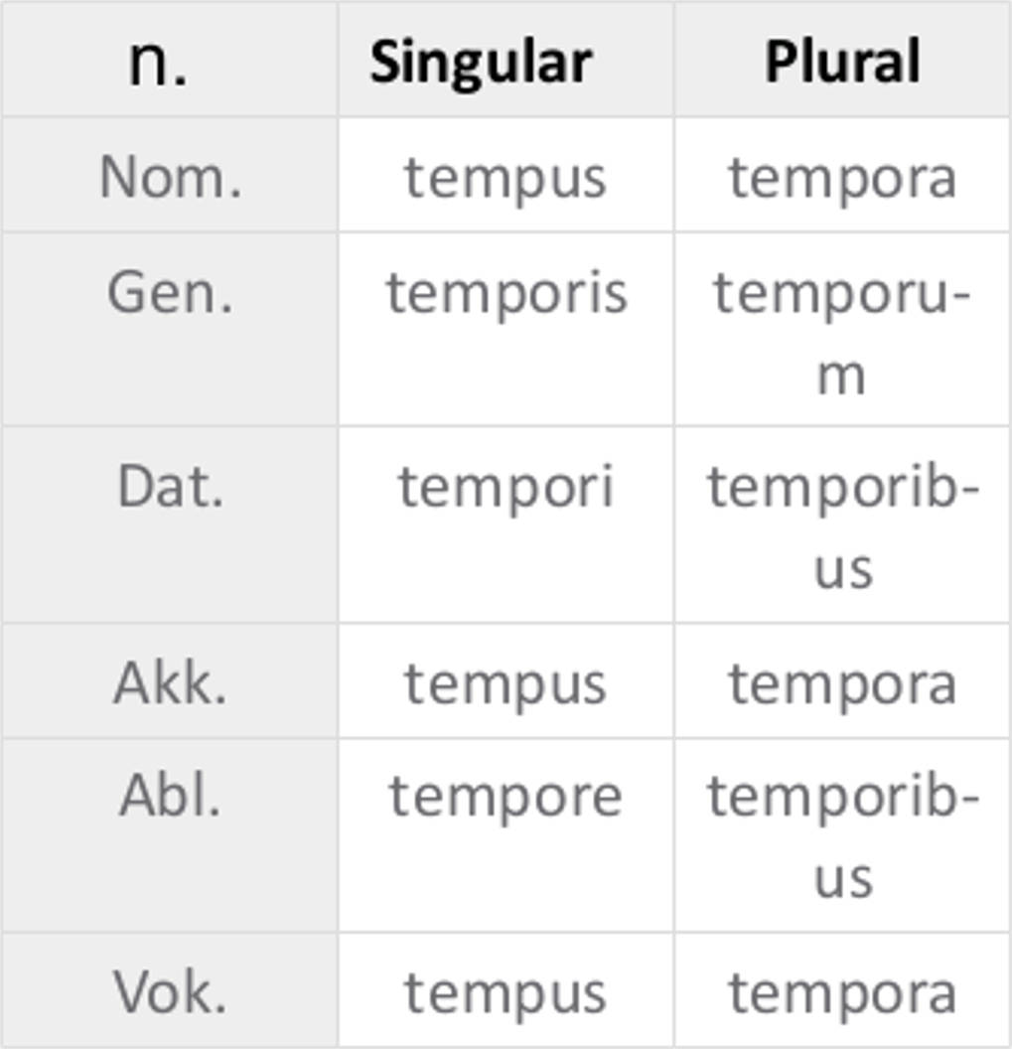Screen dimensions: 1012x1049
Task: Click the Dat. row label
Action: [170, 487]
